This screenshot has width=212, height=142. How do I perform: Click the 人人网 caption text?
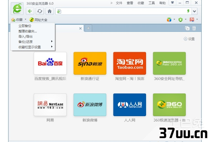tap(130, 120)
